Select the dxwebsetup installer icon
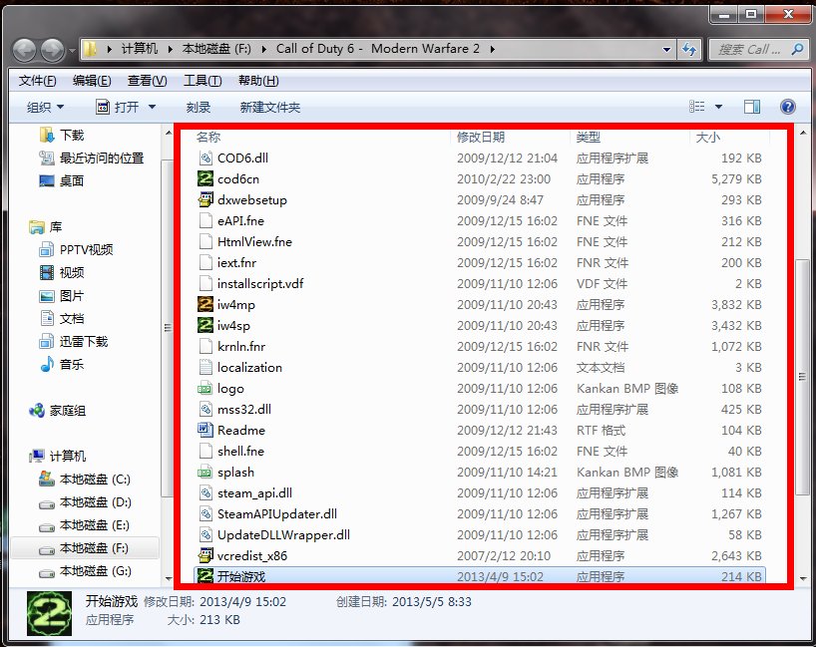Screen dimensions: 816x647 (x=205, y=200)
